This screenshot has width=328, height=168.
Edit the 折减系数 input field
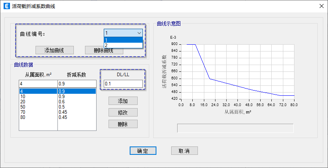(77, 84)
